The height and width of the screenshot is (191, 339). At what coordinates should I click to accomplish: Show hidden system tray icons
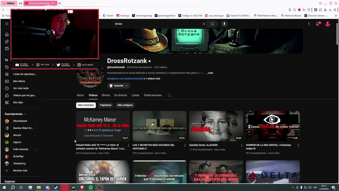point(293,188)
